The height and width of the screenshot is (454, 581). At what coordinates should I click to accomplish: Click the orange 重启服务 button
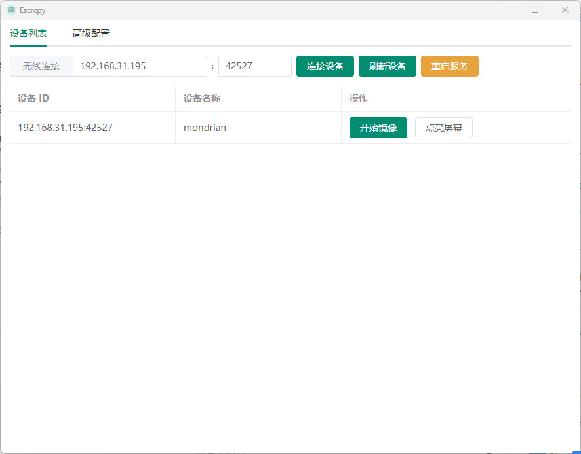point(449,66)
